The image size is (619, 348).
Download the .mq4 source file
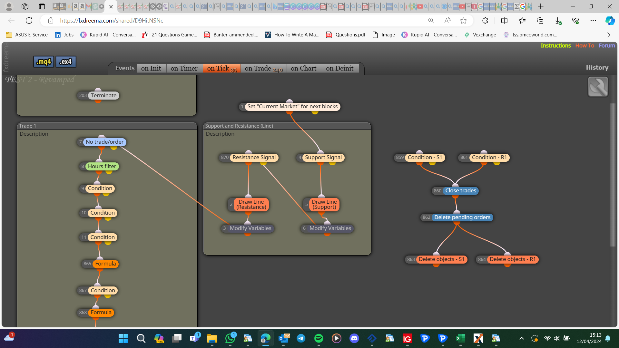[44, 62]
